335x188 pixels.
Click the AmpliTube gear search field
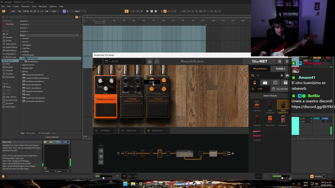(267, 75)
